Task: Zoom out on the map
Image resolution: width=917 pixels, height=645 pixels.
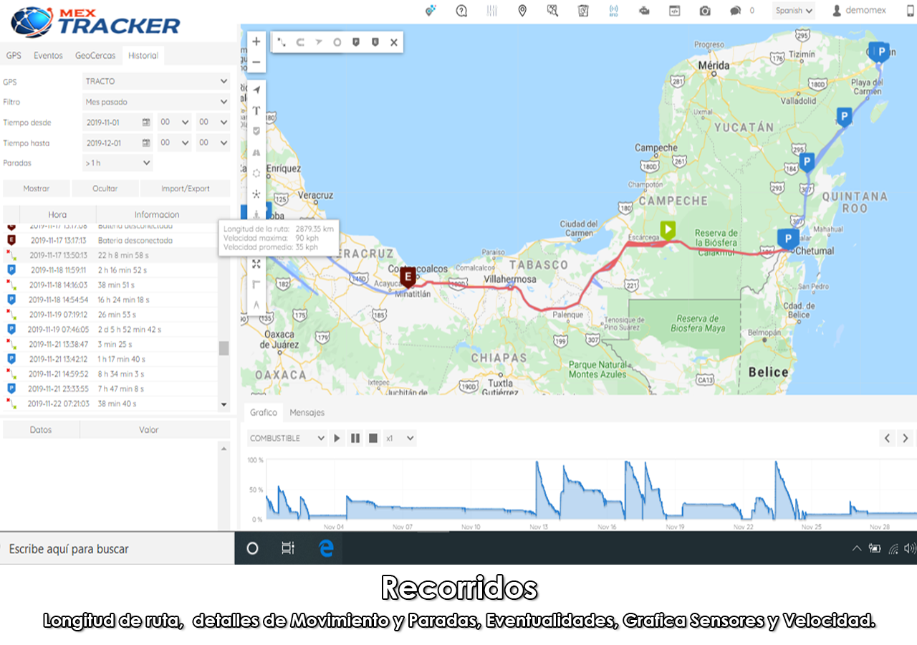Action: tap(256, 62)
